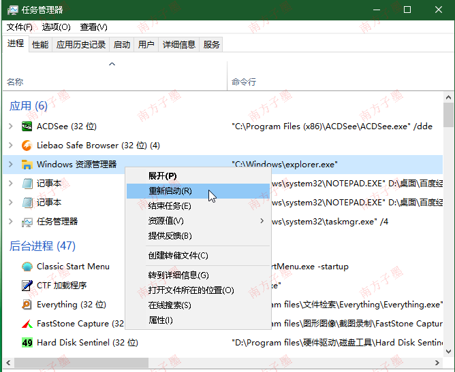
Task: Switch to the 启动 tab
Action: click(x=122, y=45)
